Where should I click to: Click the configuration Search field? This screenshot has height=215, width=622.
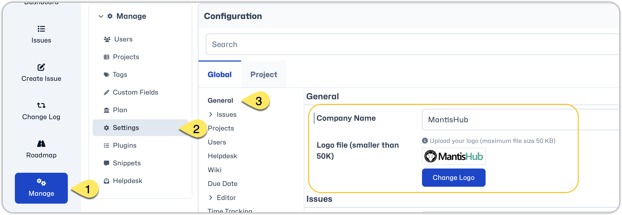tap(413, 44)
